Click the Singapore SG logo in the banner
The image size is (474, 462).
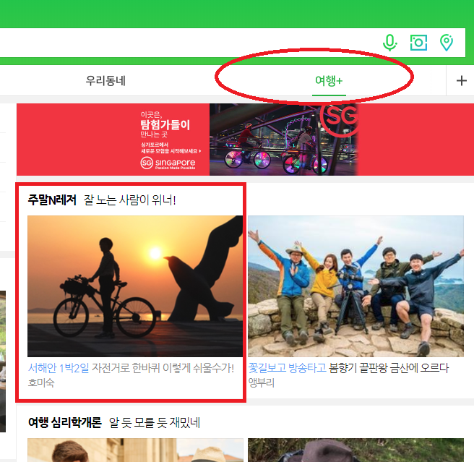click(x=340, y=118)
